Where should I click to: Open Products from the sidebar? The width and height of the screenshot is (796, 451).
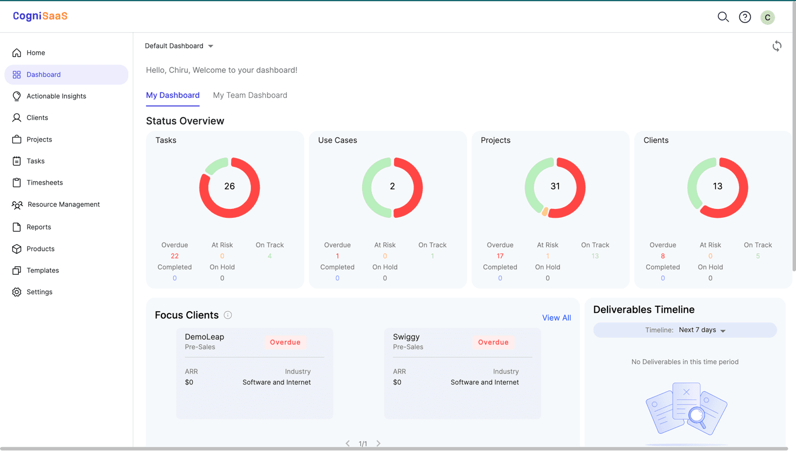40,249
